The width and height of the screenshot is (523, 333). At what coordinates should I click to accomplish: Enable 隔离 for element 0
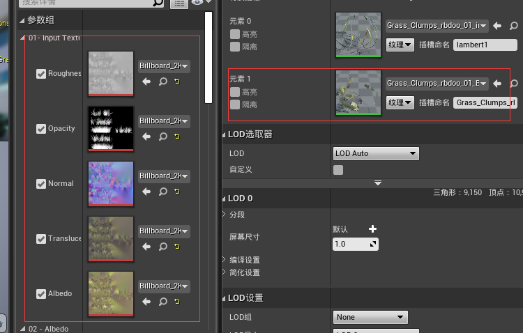tap(235, 47)
